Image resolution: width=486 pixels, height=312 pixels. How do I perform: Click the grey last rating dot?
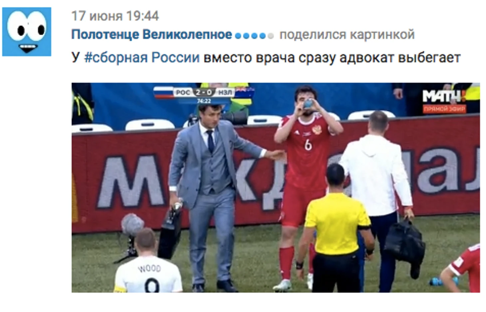[x=271, y=36]
